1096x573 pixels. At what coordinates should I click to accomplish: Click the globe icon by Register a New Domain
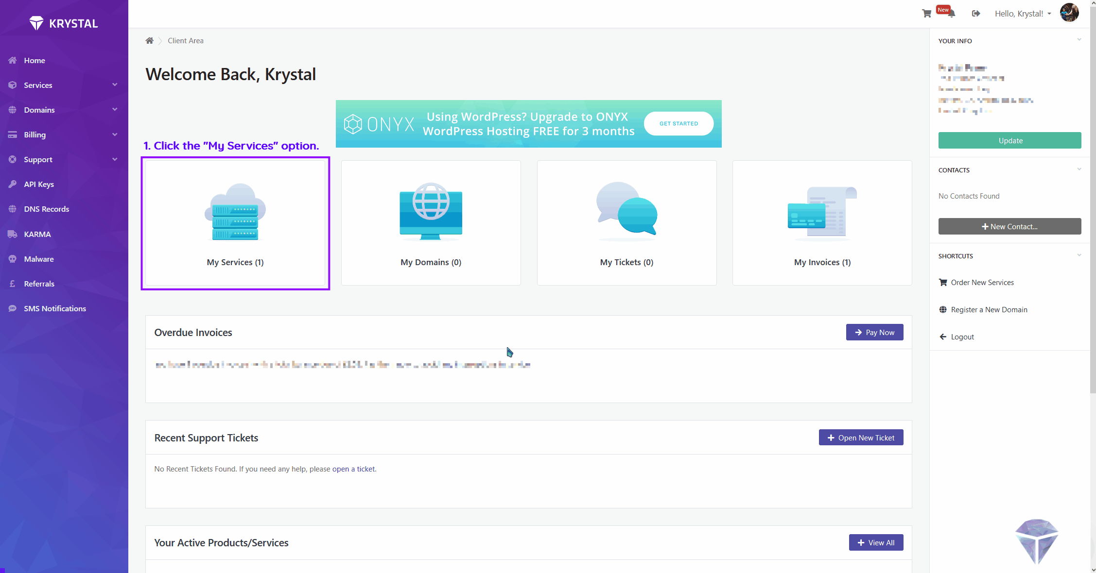coord(943,309)
